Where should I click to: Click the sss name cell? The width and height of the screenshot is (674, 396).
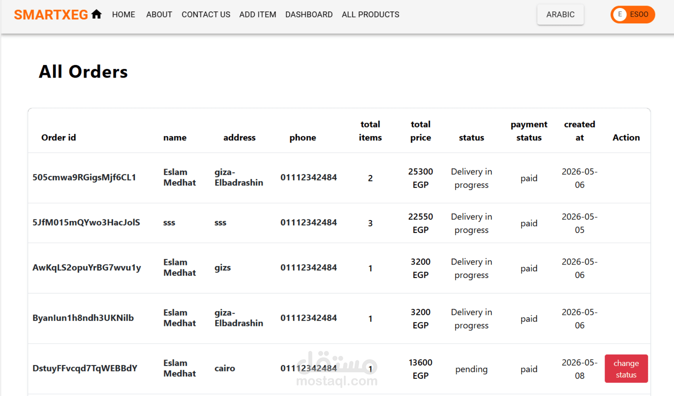click(169, 223)
